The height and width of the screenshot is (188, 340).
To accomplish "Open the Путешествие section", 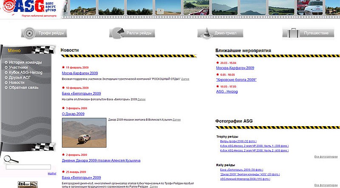I will pyautogui.click(x=315, y=33).
